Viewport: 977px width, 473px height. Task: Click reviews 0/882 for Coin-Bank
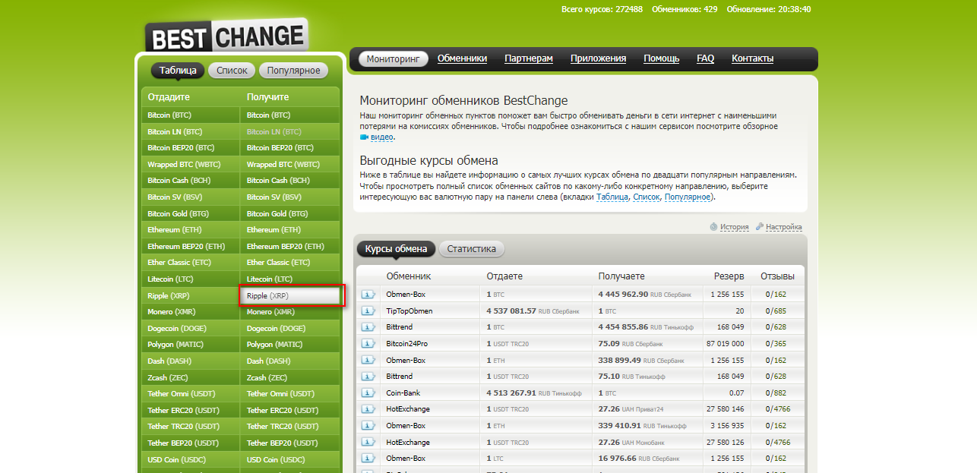point(776,393)
